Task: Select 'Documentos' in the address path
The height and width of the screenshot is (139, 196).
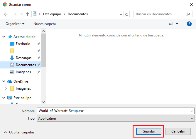Action: click(x=78, y=14)
